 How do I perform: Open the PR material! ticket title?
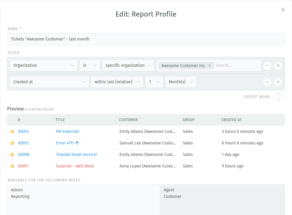(x=68, y=131)
